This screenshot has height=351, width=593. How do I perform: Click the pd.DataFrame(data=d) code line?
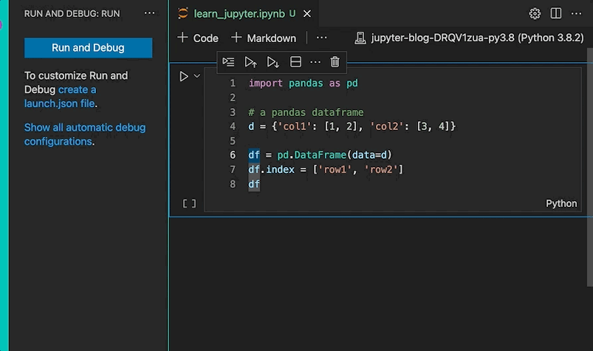click(320, 155)
